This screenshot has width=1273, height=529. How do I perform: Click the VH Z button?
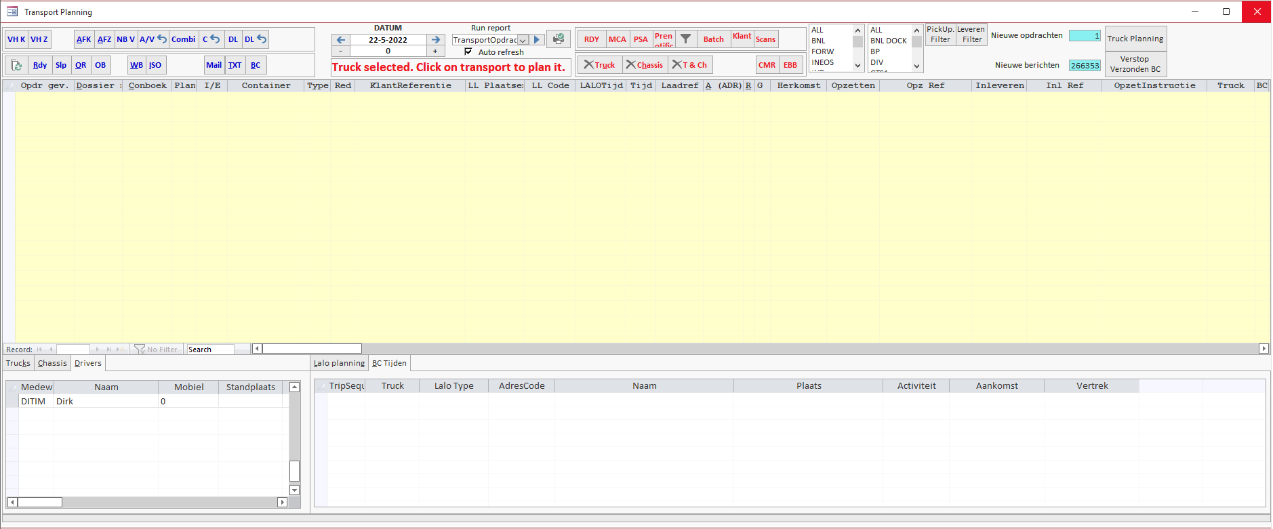coord(39,39)
